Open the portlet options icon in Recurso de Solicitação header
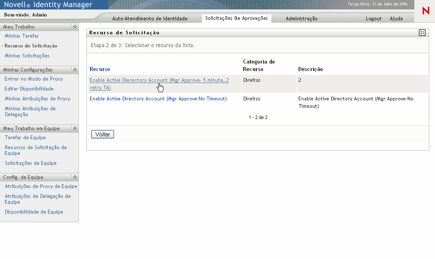Image resolution: width=435 pixels, height=259 pixels. 422,33
